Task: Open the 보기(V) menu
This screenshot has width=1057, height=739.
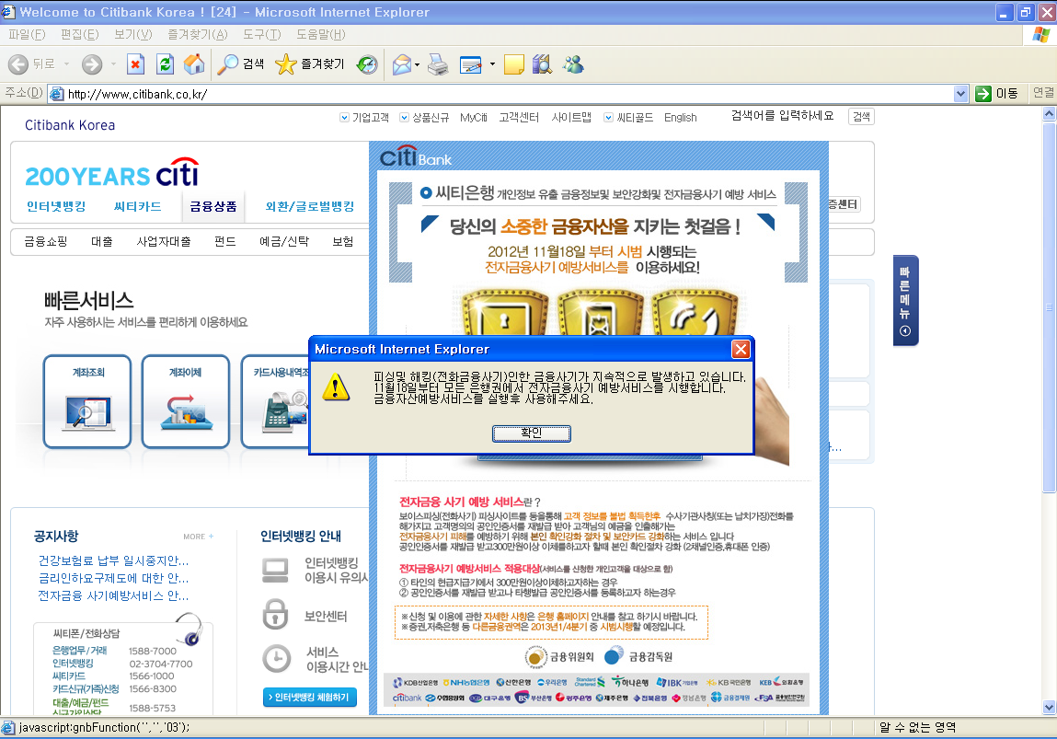Action: (132, 34)
